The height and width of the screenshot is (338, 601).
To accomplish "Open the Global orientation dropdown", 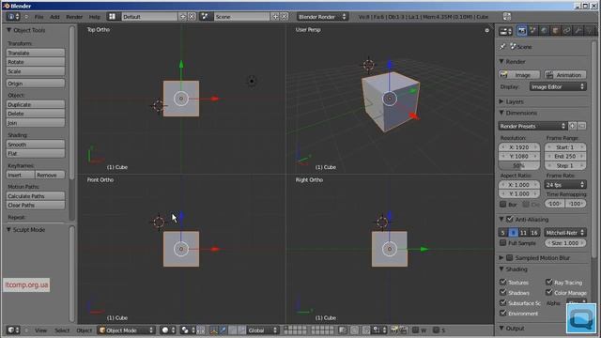I will [x=263, y=330].
